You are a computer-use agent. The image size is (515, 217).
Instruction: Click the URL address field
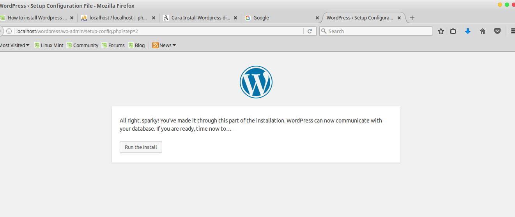pos(158,31)
